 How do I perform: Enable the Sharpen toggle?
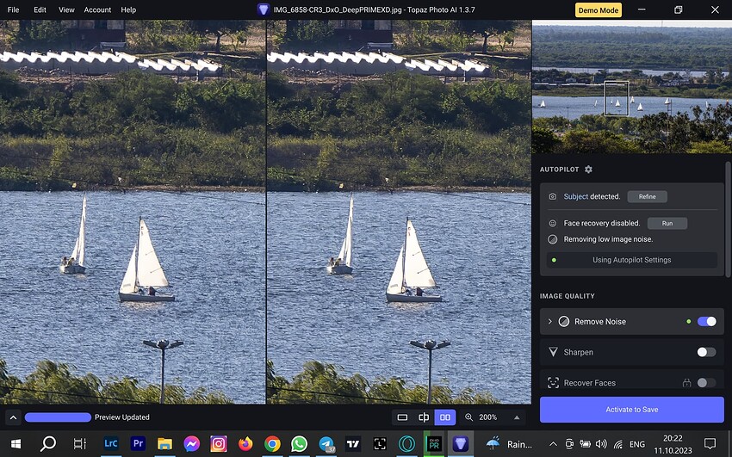pos(706,352)
